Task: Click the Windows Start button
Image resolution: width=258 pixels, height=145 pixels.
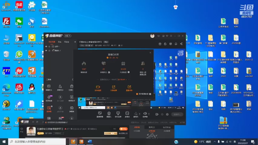Action: 4,141
